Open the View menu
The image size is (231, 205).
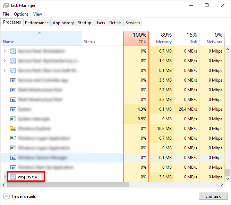pos(37,14)
